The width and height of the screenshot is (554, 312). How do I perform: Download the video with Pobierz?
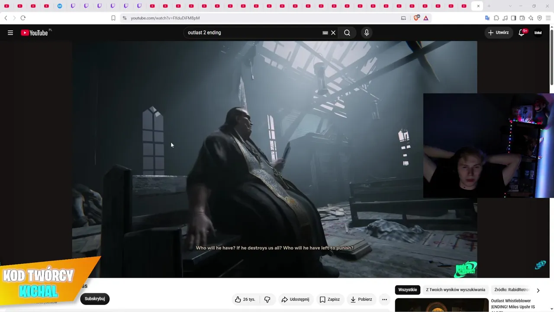pos(361,299)
